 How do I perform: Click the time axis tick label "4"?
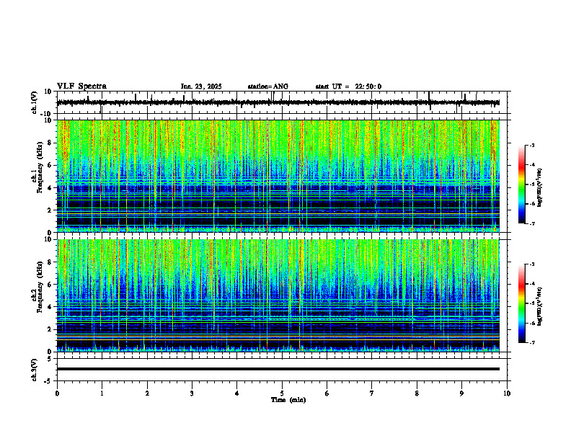237,393
